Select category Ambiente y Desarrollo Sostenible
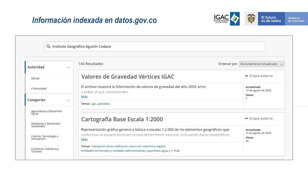Screen dimensions: 308x173 (46, 125)
